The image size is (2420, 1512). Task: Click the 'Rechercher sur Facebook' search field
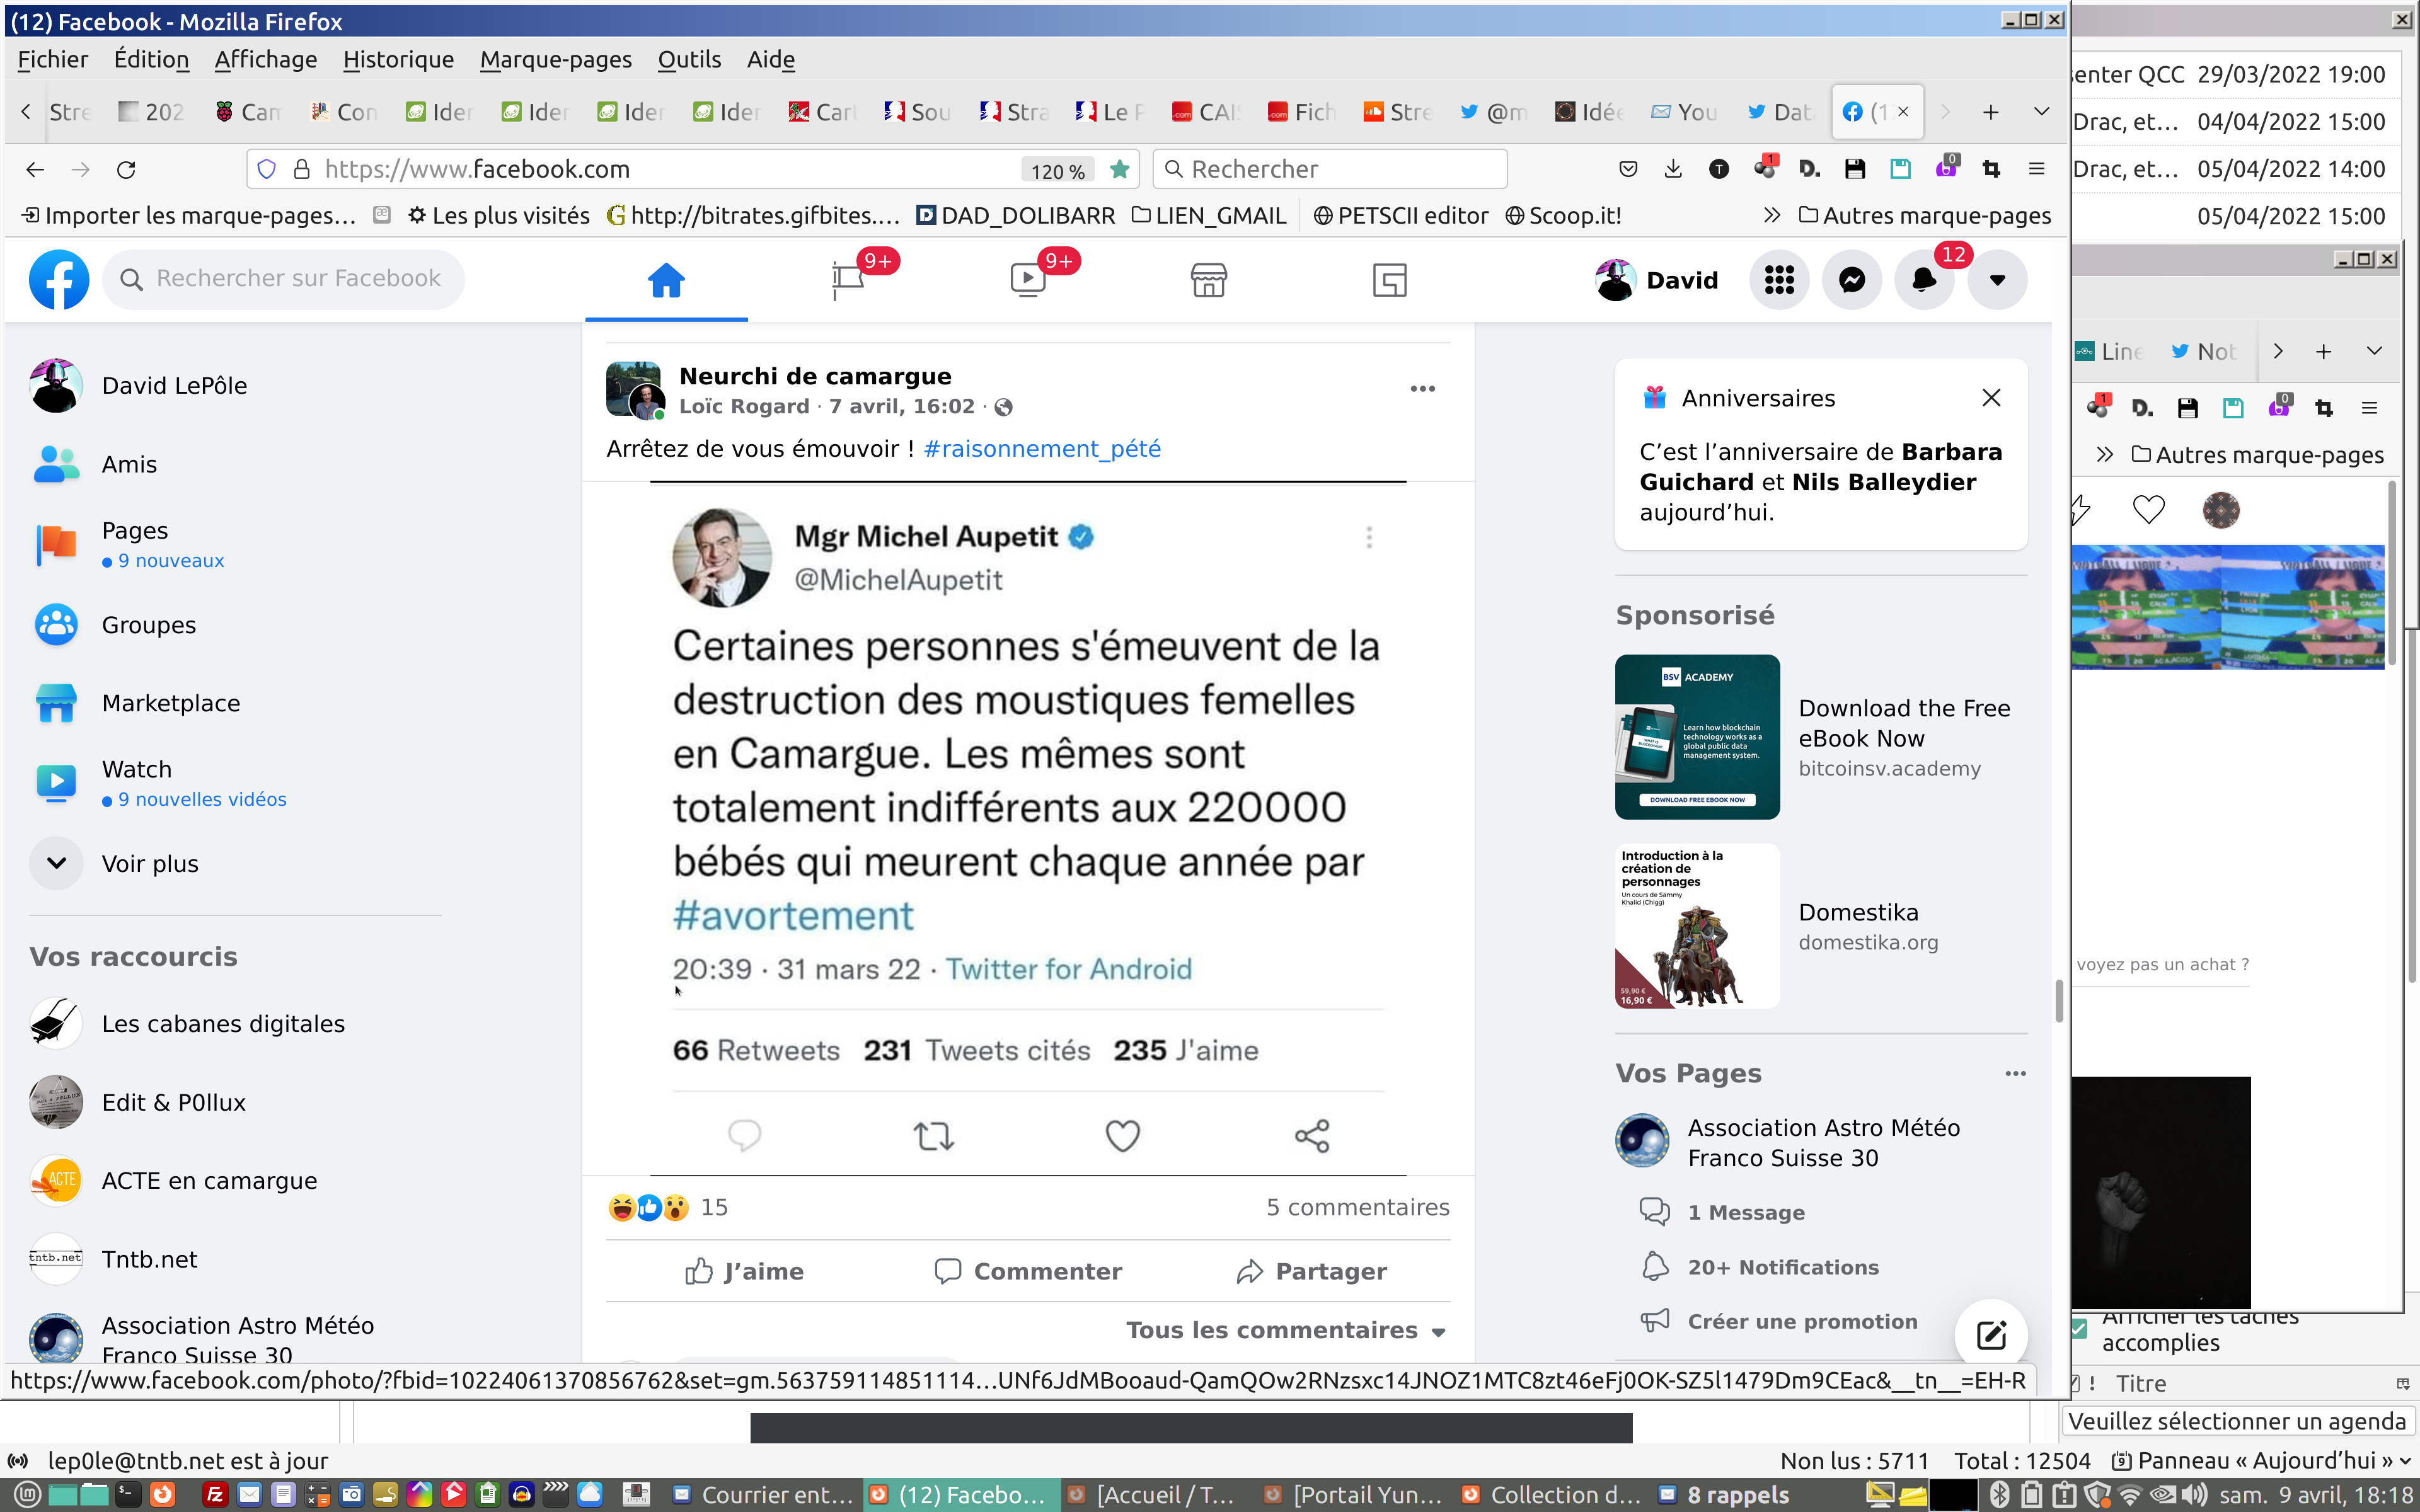(297, 279)
